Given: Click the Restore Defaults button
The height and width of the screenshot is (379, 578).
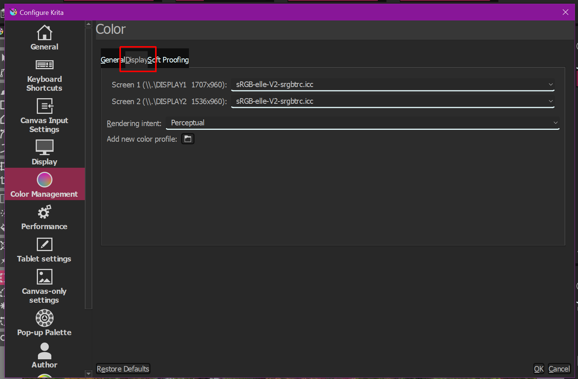Looking at the screenshot, I should coord(123,369).
